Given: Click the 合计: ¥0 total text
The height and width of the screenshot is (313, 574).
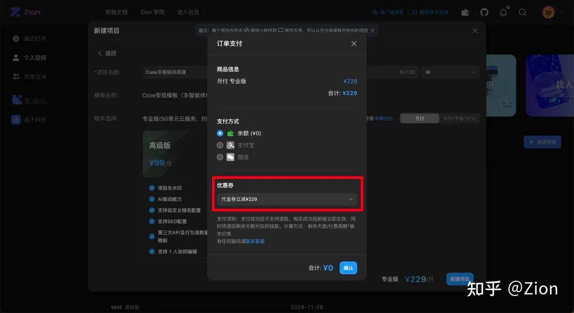Looking at the screenshot, I should (x=320, y=268).
